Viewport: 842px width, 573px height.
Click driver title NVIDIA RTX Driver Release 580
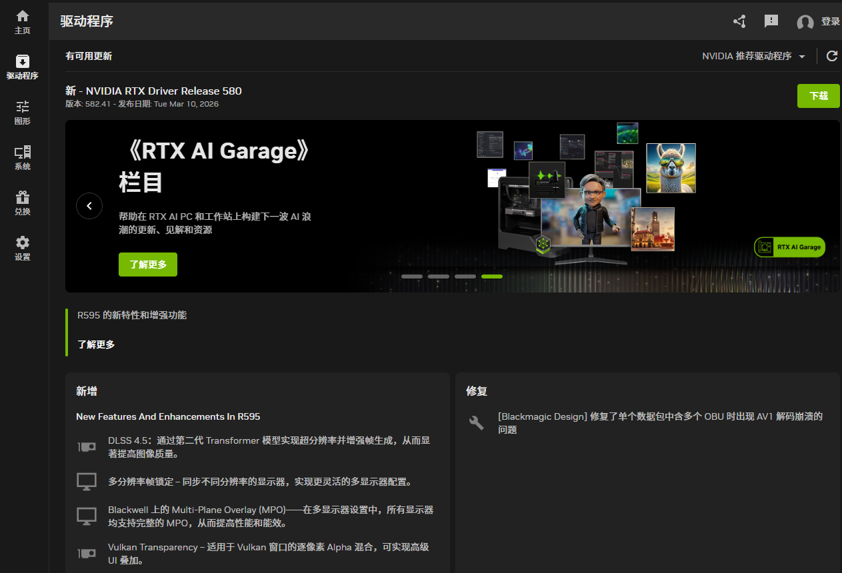(x=153, y=91)
